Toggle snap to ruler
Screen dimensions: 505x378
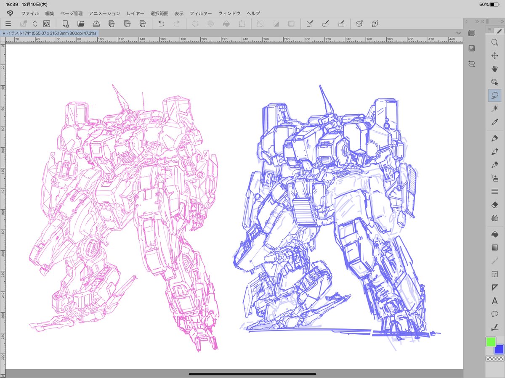[310, 24]
